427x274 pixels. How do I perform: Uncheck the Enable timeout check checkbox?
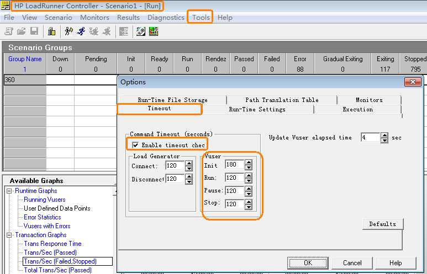point(135,145)
